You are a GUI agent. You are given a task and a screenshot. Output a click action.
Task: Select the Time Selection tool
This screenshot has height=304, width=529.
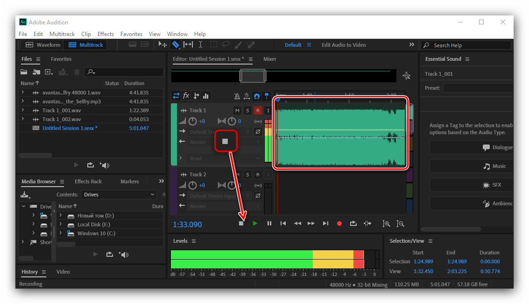coord(200,45)
